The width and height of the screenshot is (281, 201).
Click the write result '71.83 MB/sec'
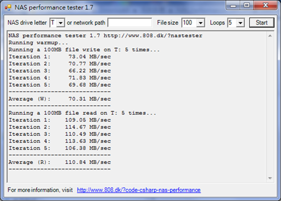(90, 78)
